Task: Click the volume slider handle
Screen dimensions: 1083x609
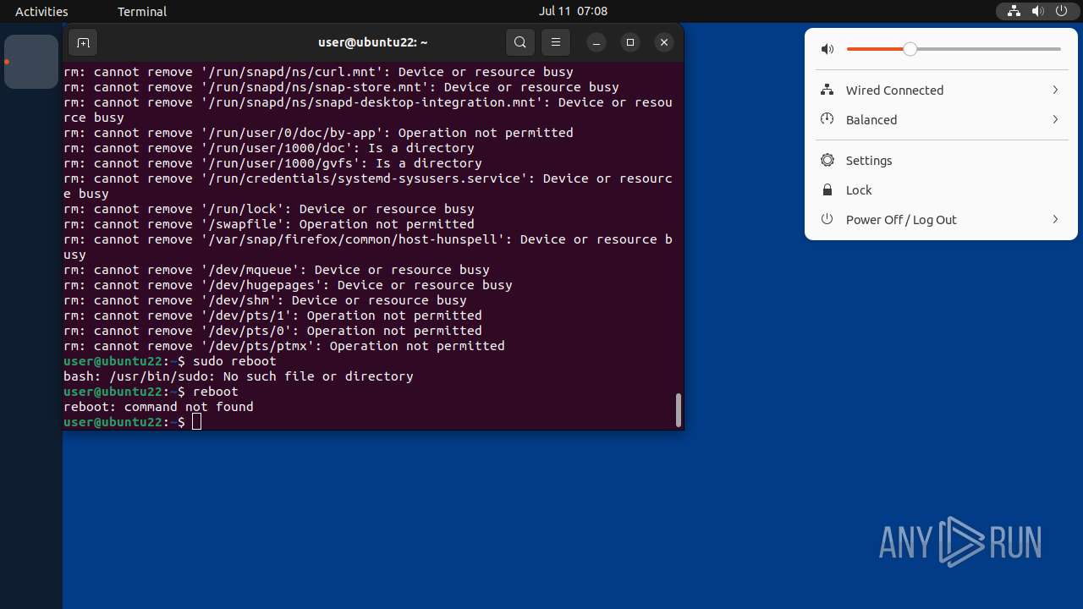Action: pos(910,49)
